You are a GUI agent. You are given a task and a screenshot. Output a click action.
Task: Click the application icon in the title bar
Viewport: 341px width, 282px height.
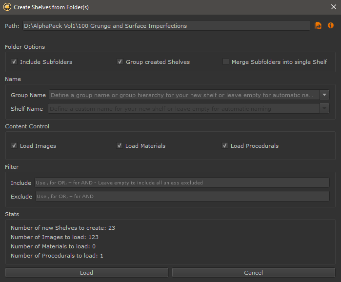(7, 7)
